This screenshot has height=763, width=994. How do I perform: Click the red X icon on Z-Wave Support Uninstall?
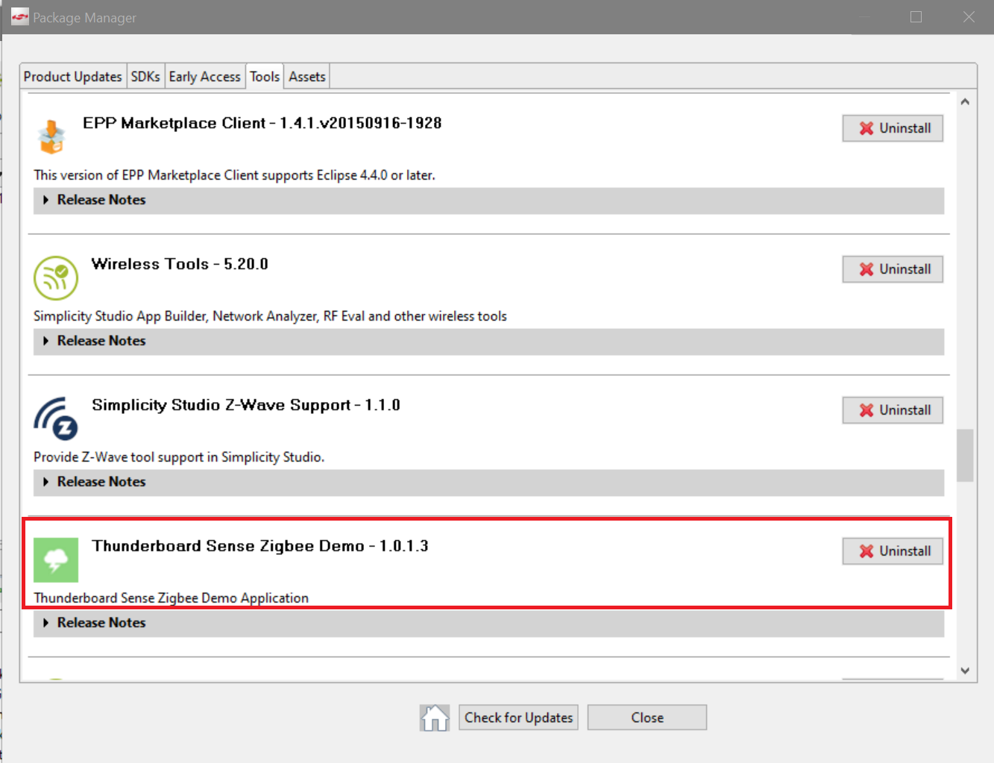click(x=866, y=409)
